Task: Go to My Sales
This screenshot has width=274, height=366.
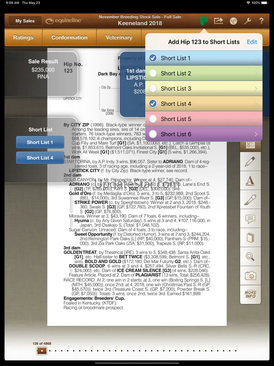Action: (x=25, y=21)
